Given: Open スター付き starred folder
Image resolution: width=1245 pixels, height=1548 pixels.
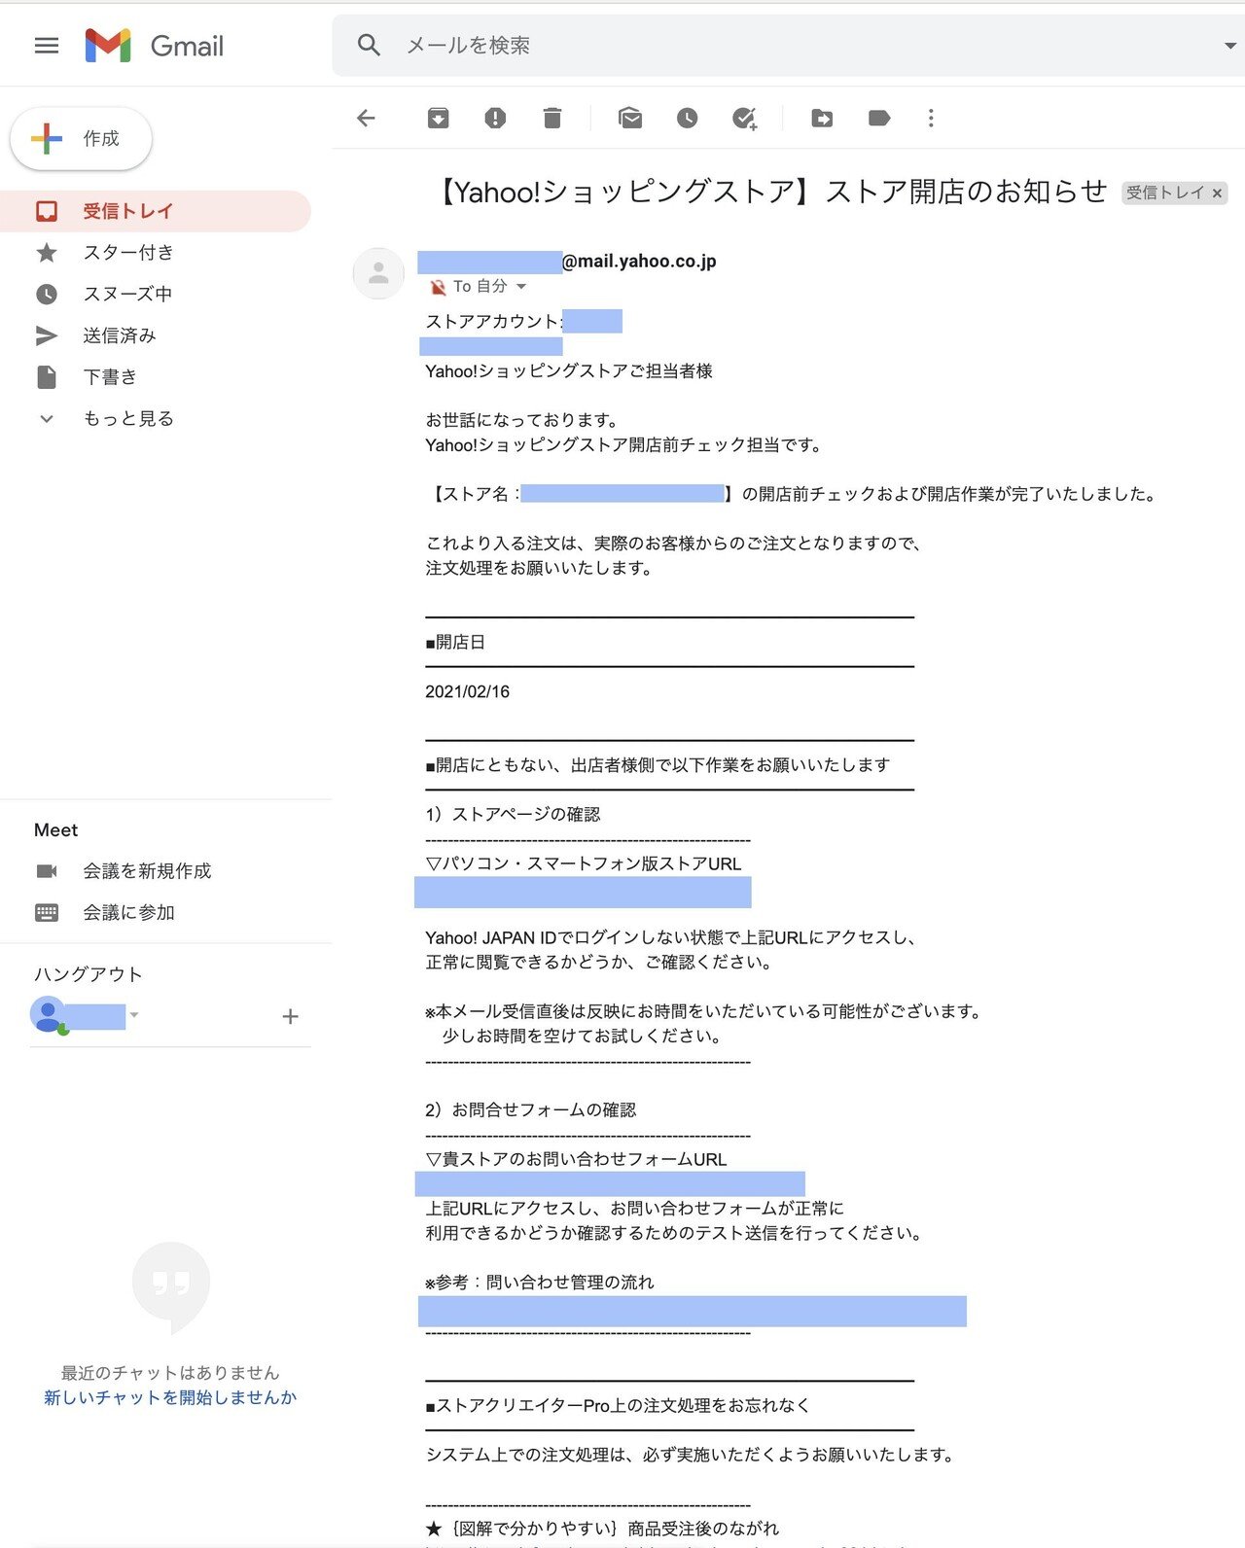Looking at the screenshot, I should click(x=156, y=253).
